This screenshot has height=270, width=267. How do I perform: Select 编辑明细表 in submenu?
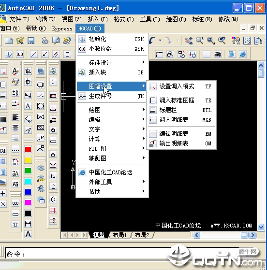[181, 134]
